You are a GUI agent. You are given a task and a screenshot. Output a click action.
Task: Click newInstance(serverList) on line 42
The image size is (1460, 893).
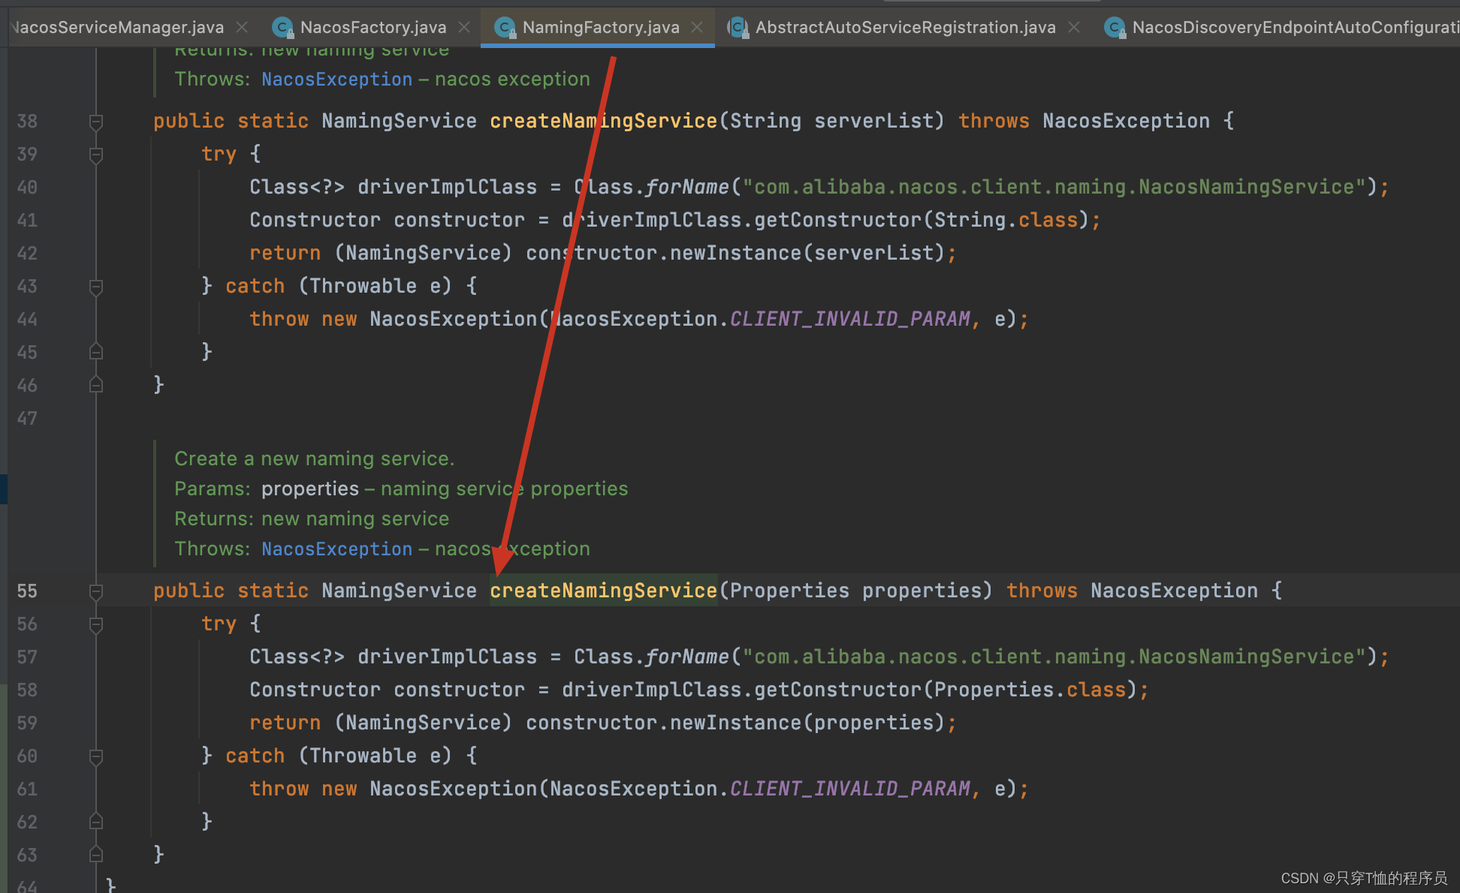coord(807,253)
